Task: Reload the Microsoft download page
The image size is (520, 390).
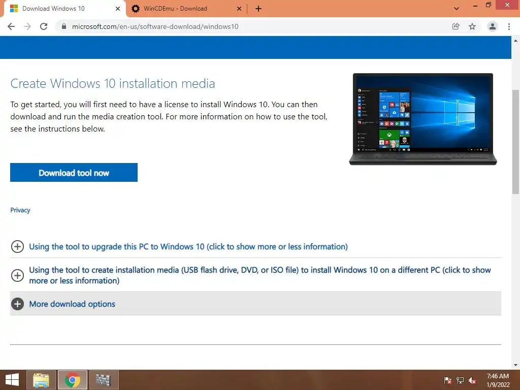Action: point(44,26)
